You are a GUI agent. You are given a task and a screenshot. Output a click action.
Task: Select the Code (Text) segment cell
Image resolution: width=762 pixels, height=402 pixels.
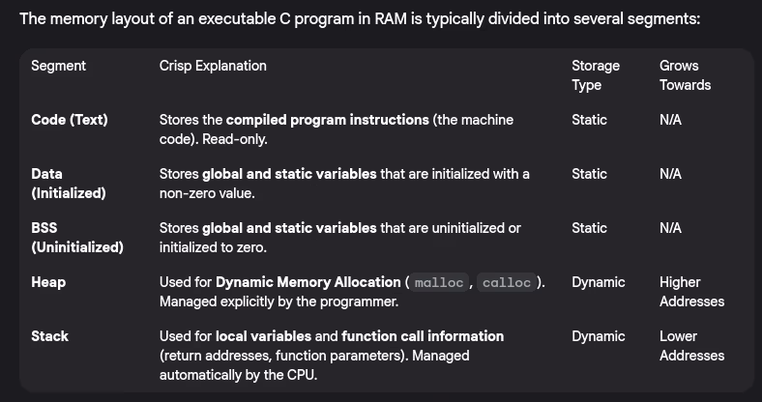70,120
